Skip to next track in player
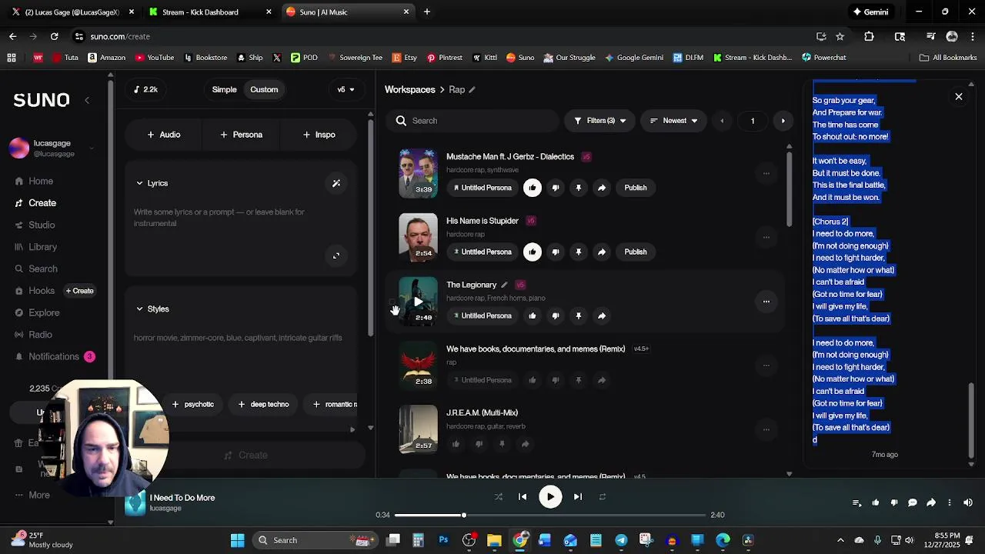This screenshot has width=985, height=554. (x=578, y=497)
